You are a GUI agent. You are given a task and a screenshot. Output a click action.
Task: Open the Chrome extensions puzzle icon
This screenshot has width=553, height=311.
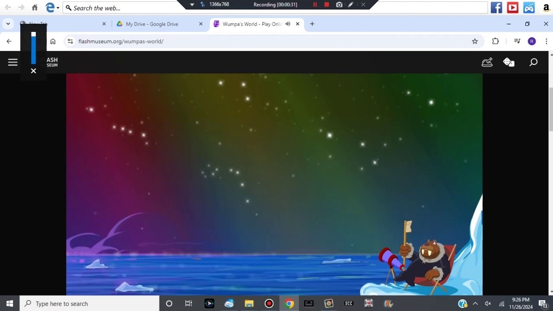496,41
